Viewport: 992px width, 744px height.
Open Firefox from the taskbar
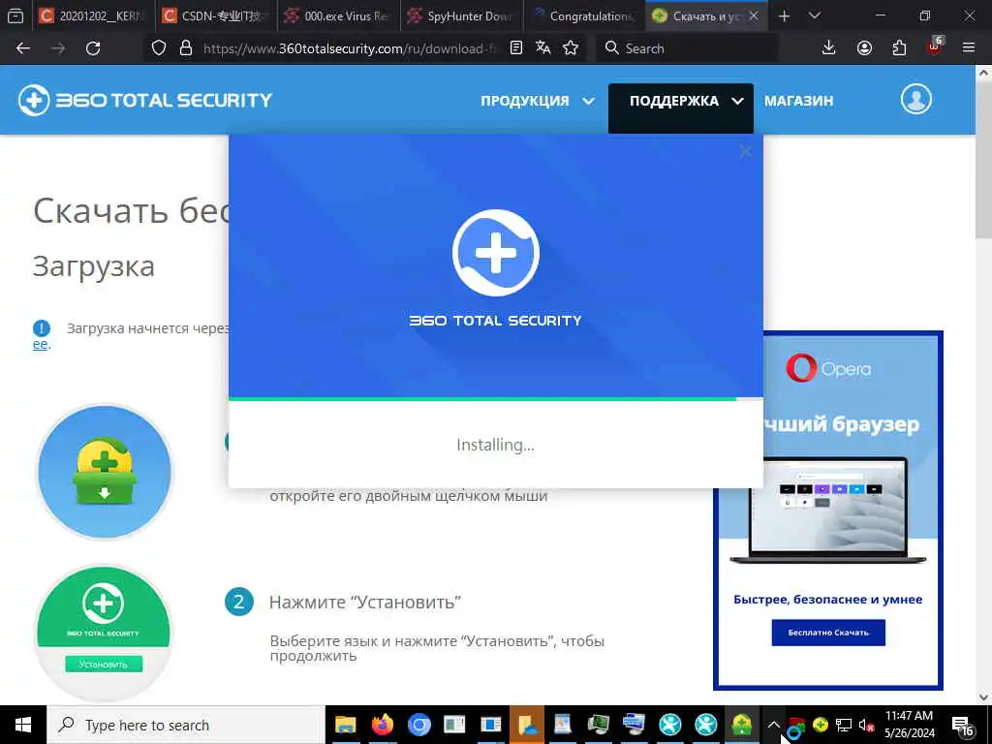tap(382, 725)
